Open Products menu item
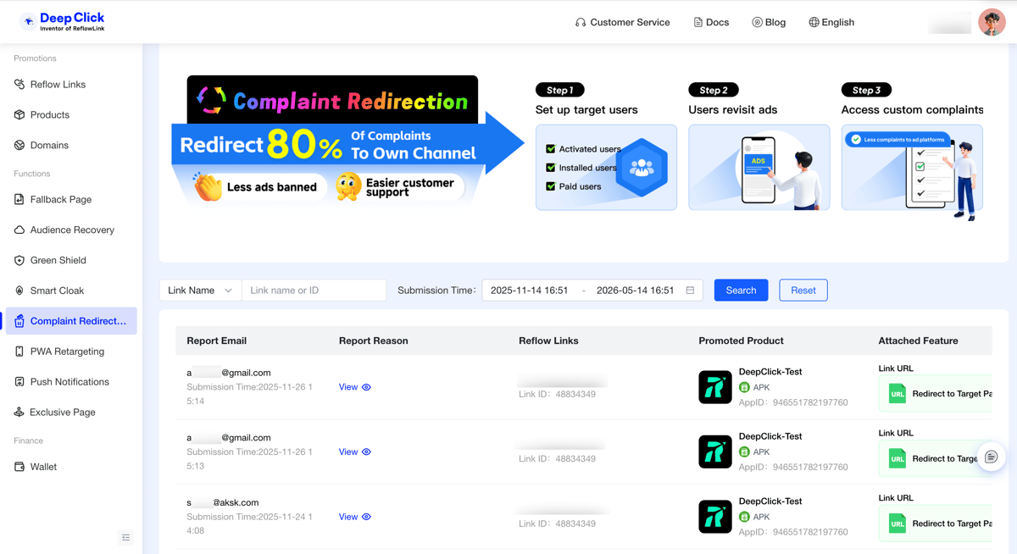The height and width of the screenshot is (554, 1017). tap(71, 115)
